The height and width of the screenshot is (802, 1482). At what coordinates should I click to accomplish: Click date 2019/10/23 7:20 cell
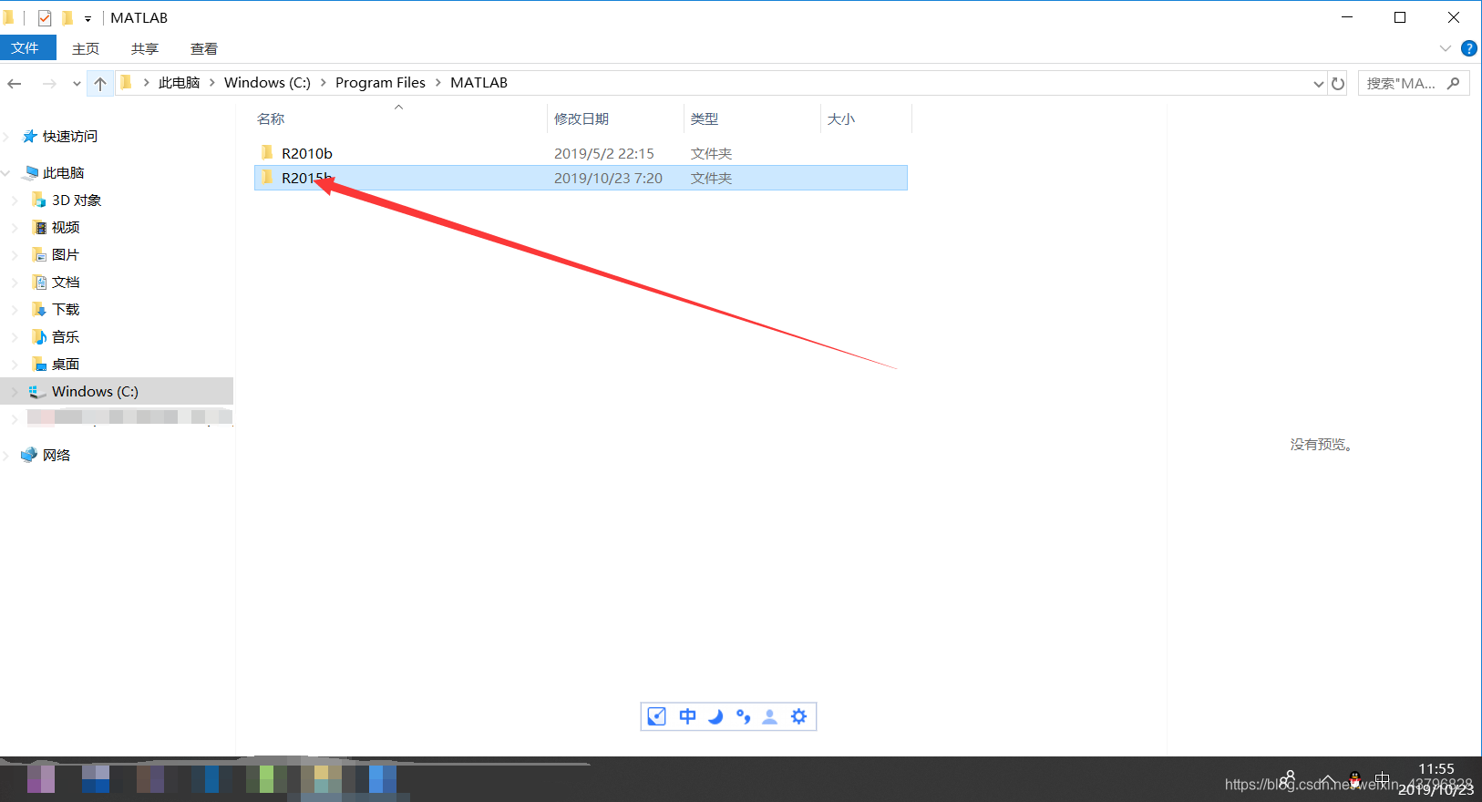pos(608,179)
